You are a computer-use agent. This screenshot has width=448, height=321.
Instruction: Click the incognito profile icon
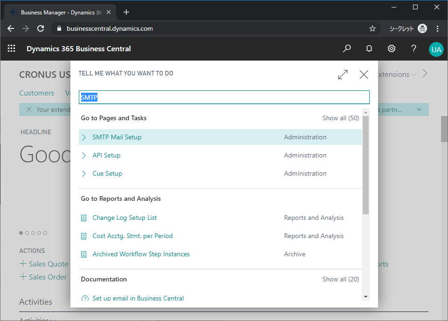coord(422,28)
